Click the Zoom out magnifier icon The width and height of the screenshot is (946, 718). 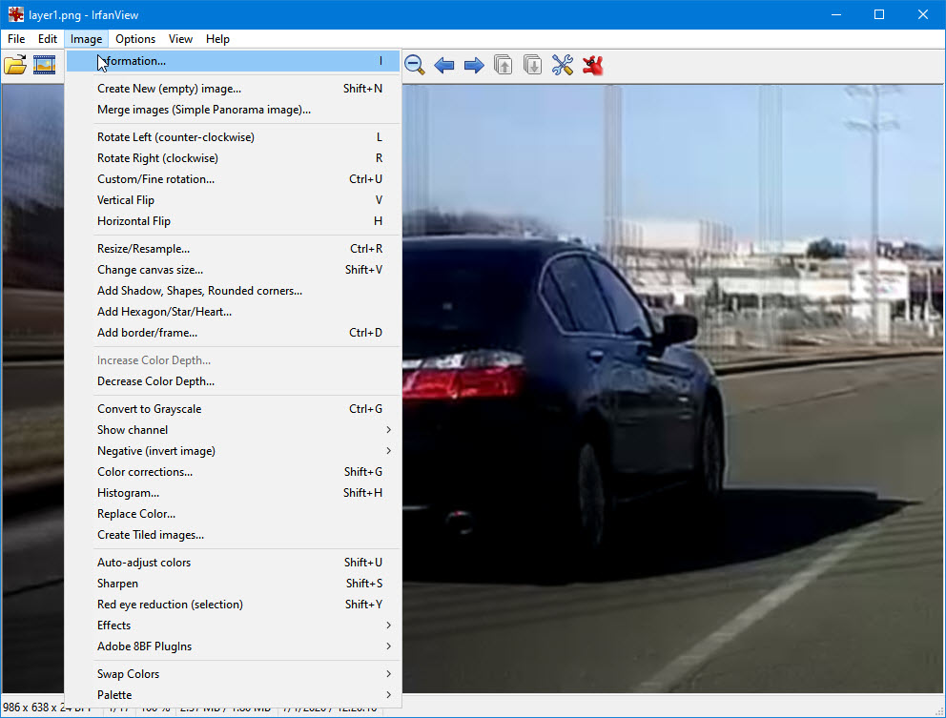[x=414, y=65]
